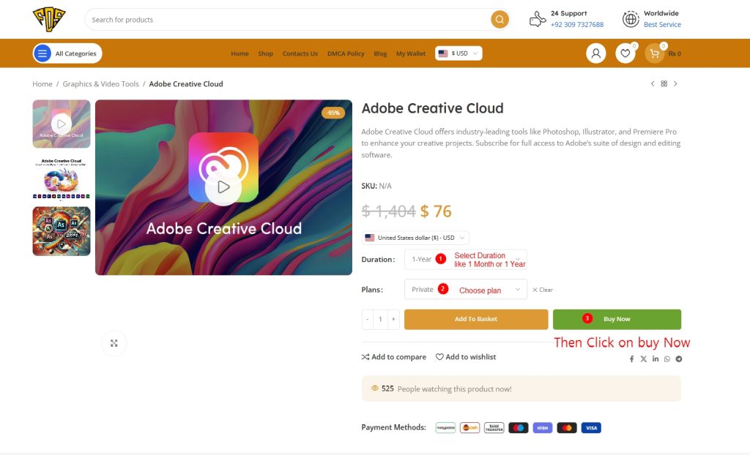Click the Worldwide globe icon
This screenshot has width=750, height=455.
(631, 19)
